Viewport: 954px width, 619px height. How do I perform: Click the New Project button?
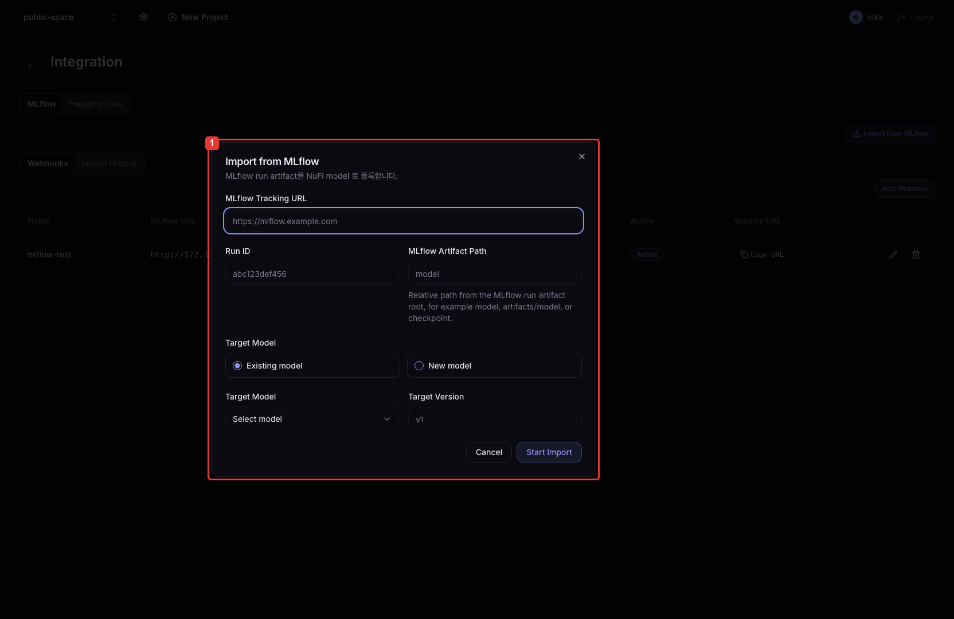(198, 17)
